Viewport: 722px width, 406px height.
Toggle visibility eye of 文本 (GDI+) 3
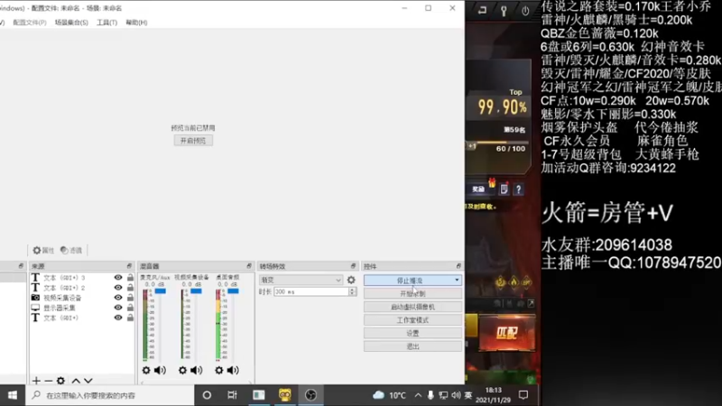pyautogui.click(x=118, y=278)
